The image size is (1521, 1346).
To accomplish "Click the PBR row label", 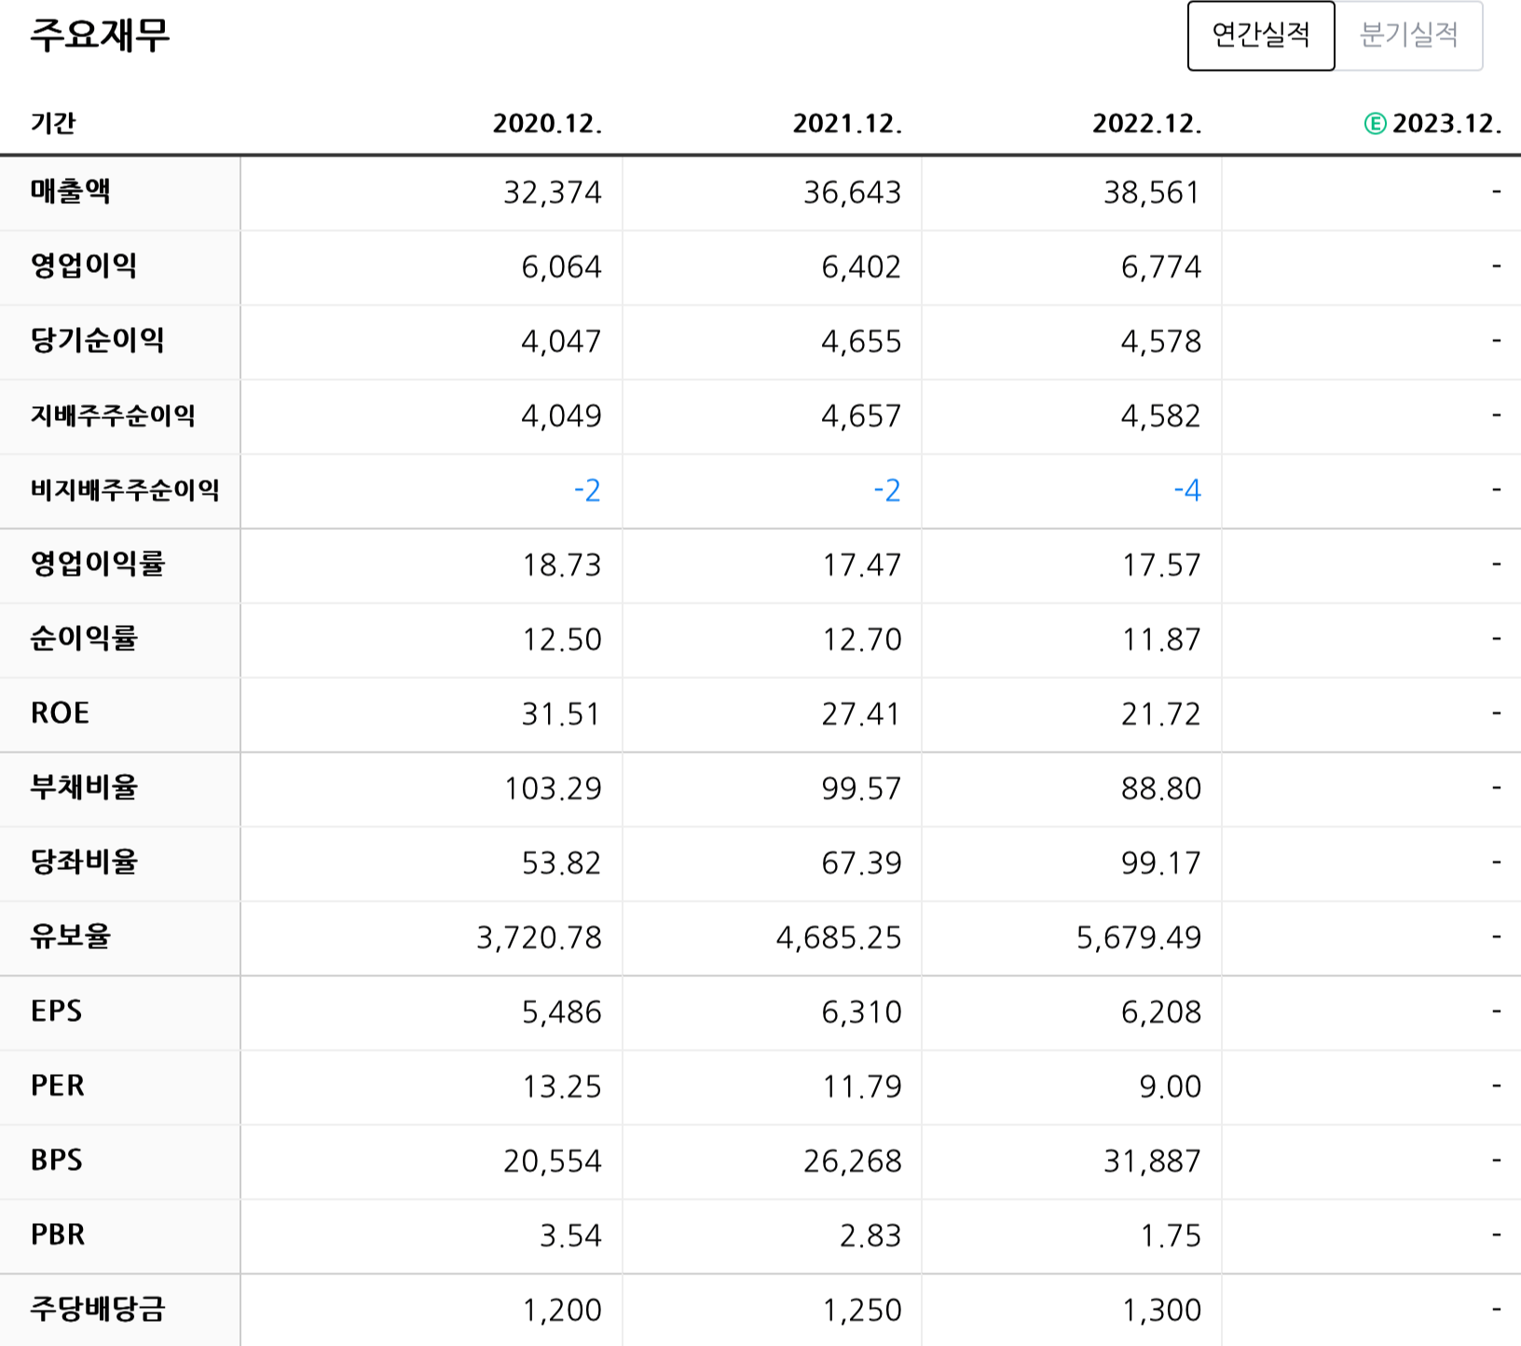I will tap(58, 1234).
